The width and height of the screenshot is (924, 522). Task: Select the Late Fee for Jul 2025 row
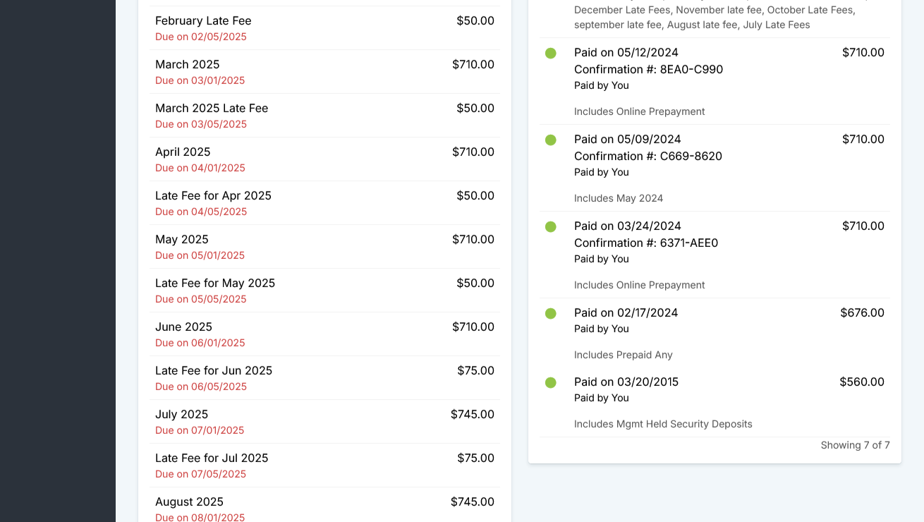[324, 466]
